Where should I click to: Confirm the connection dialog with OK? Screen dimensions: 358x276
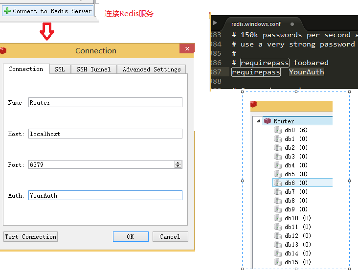point(131,237)
